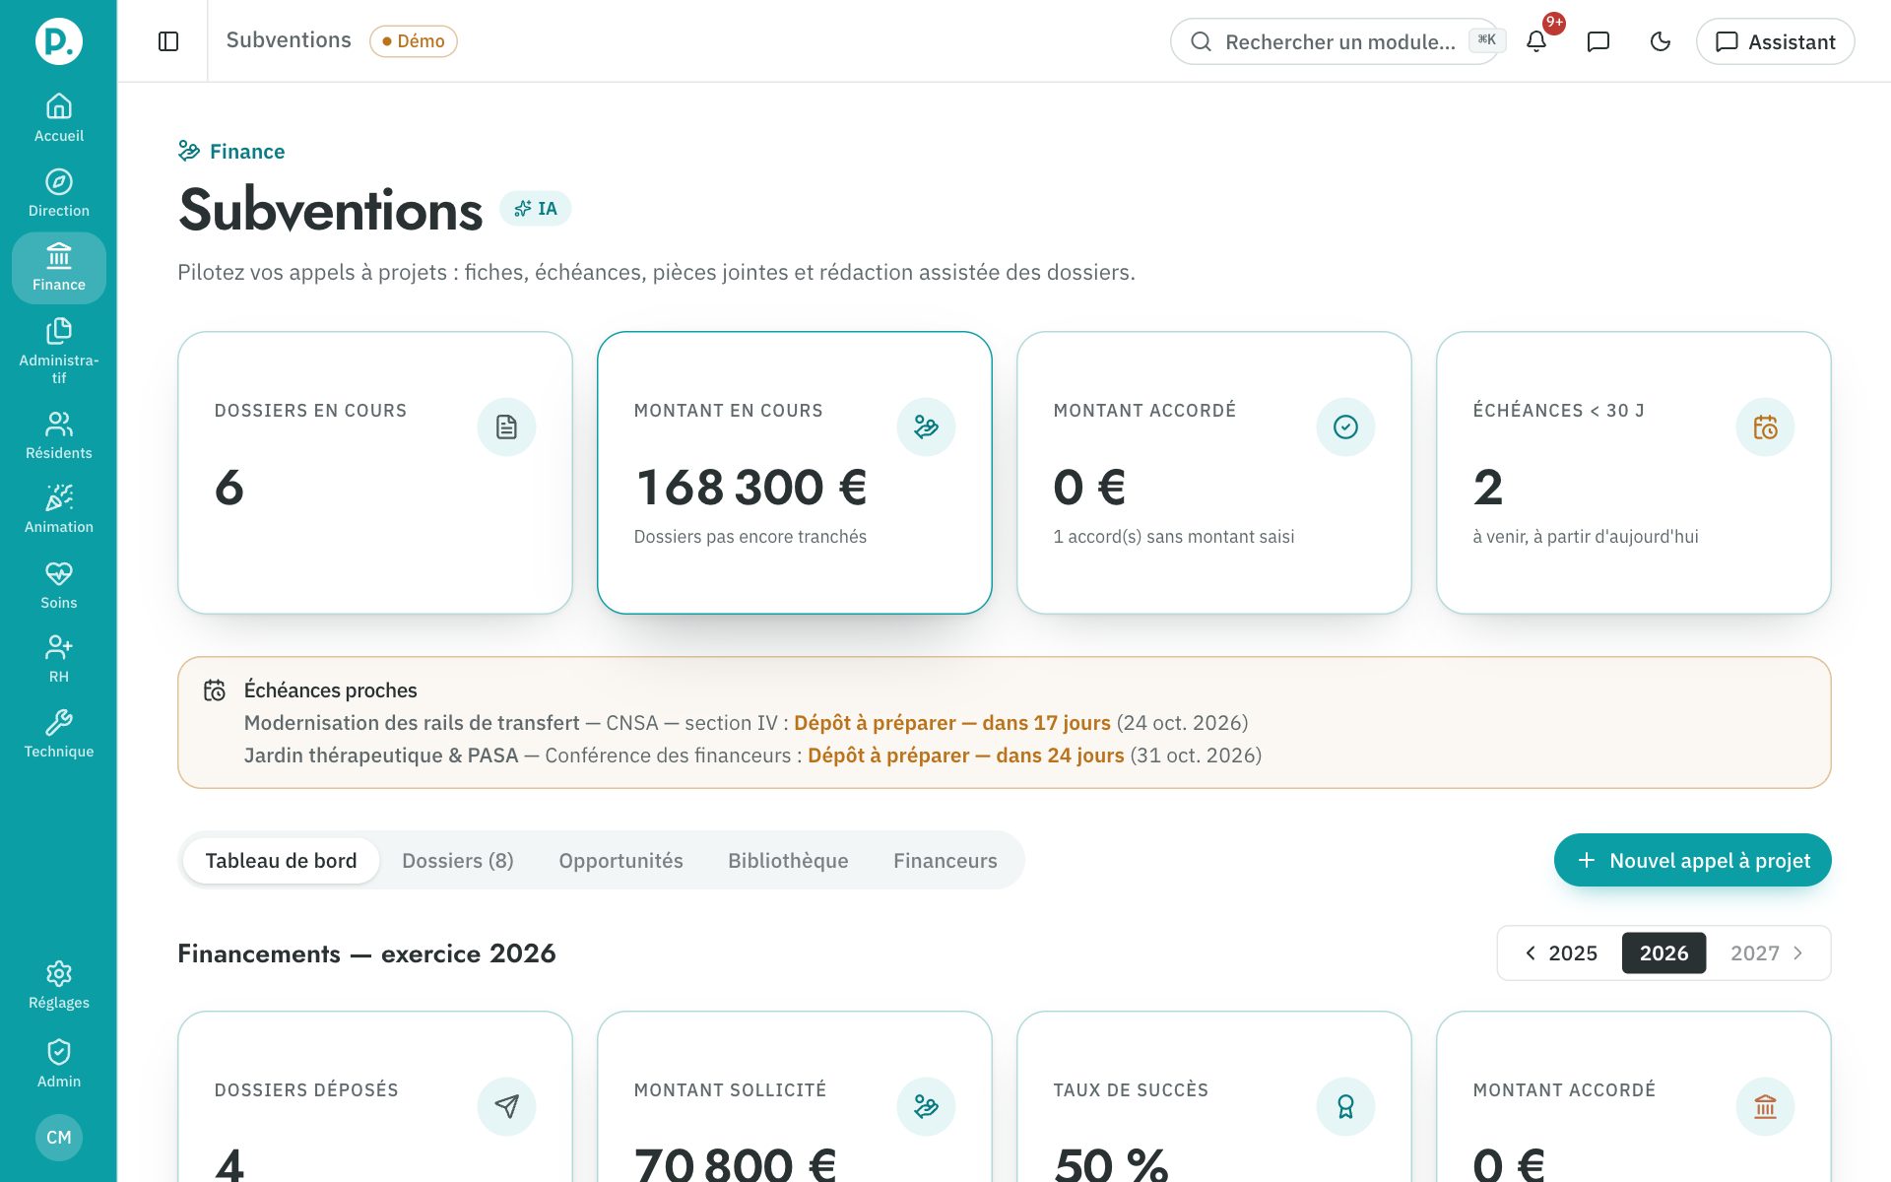The width and height of the screenshot is (1891, 1182).
Task: Open the Assistant button
Action: coord(1775,41)
